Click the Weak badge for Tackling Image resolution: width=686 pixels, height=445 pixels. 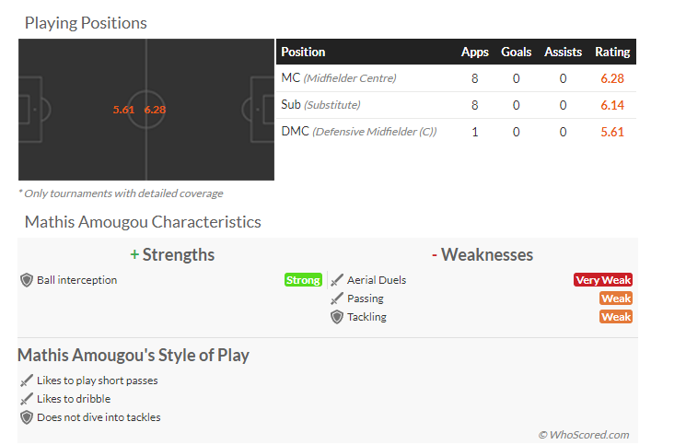tap(616, 317)
